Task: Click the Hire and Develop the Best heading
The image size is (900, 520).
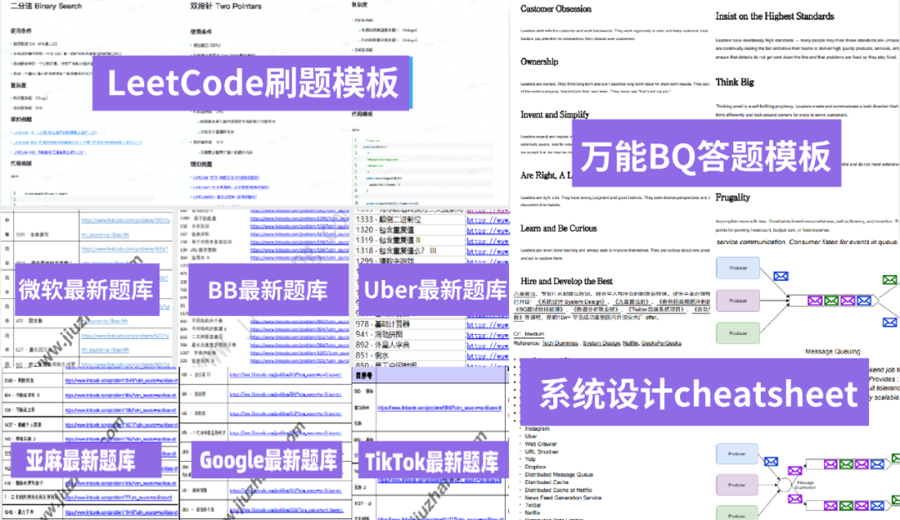Action: click(567, 281)
